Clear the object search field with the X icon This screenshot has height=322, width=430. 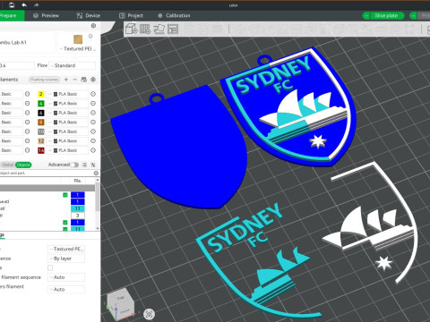(x=96, y=173)
